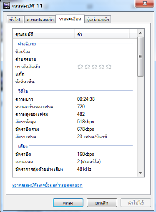Select the channels value 2 (สเตอริโอ)
Viewport: 156px width, 212px height.
(x=89, y=162)
